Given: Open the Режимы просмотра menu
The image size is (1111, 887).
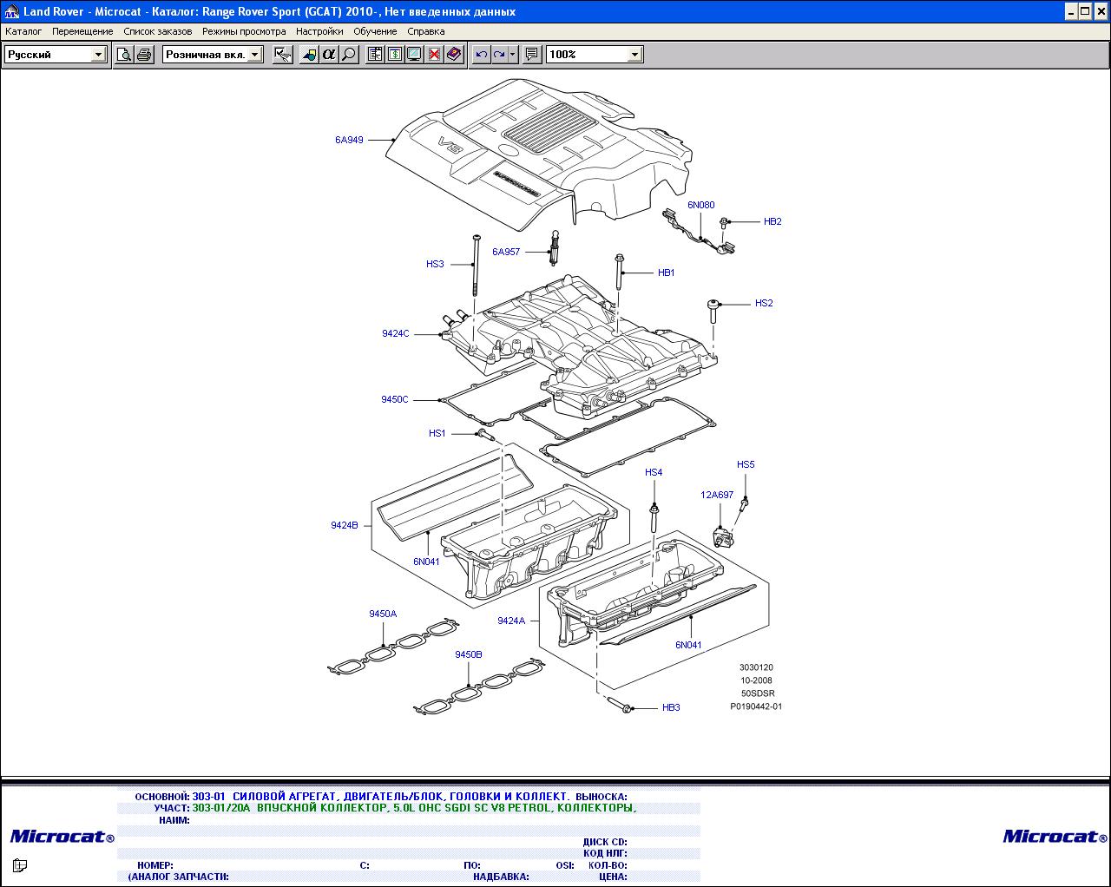Looking at the screenshot, I should (x=244, y=31).
